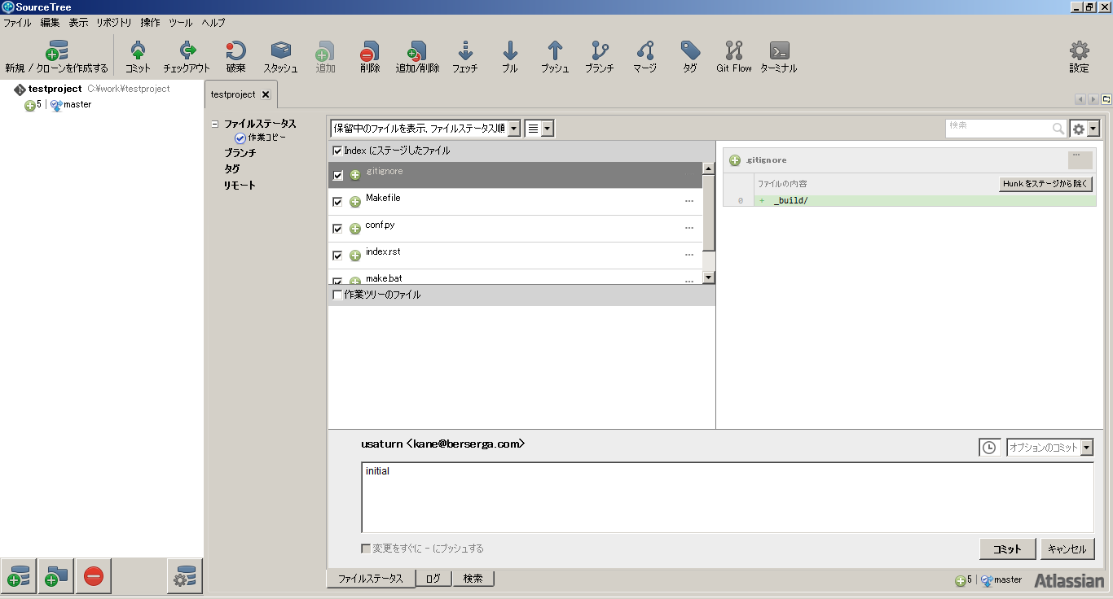Image resolution: width=1113 pixels, height=599 pixels.
Task: Open the Stash tool
Action: [280, 57]
